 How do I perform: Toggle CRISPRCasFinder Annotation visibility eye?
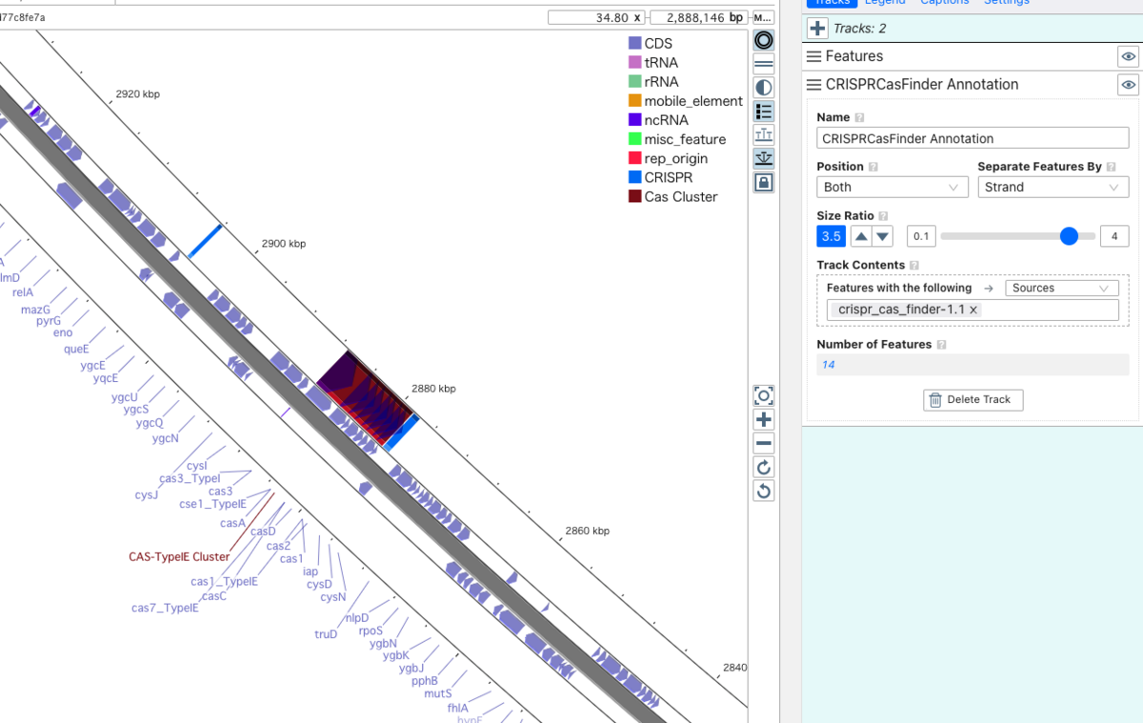(1129, 85)
